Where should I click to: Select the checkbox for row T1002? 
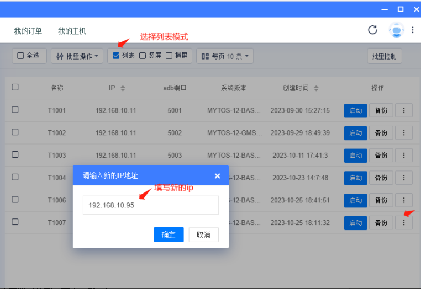pyautogui.click(x=15, y=132)
